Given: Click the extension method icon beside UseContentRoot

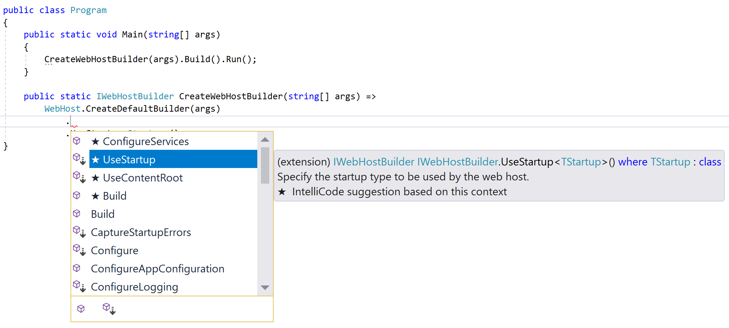Looking at the screenshot, I should click(79, 177).
